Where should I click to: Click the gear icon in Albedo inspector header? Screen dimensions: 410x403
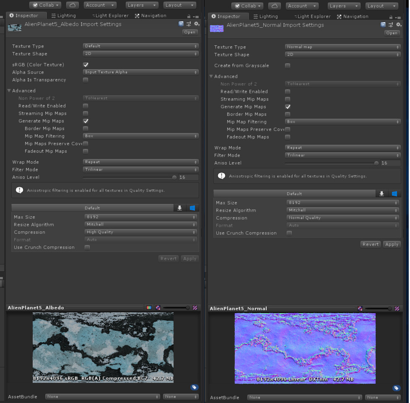click(196, 24)
